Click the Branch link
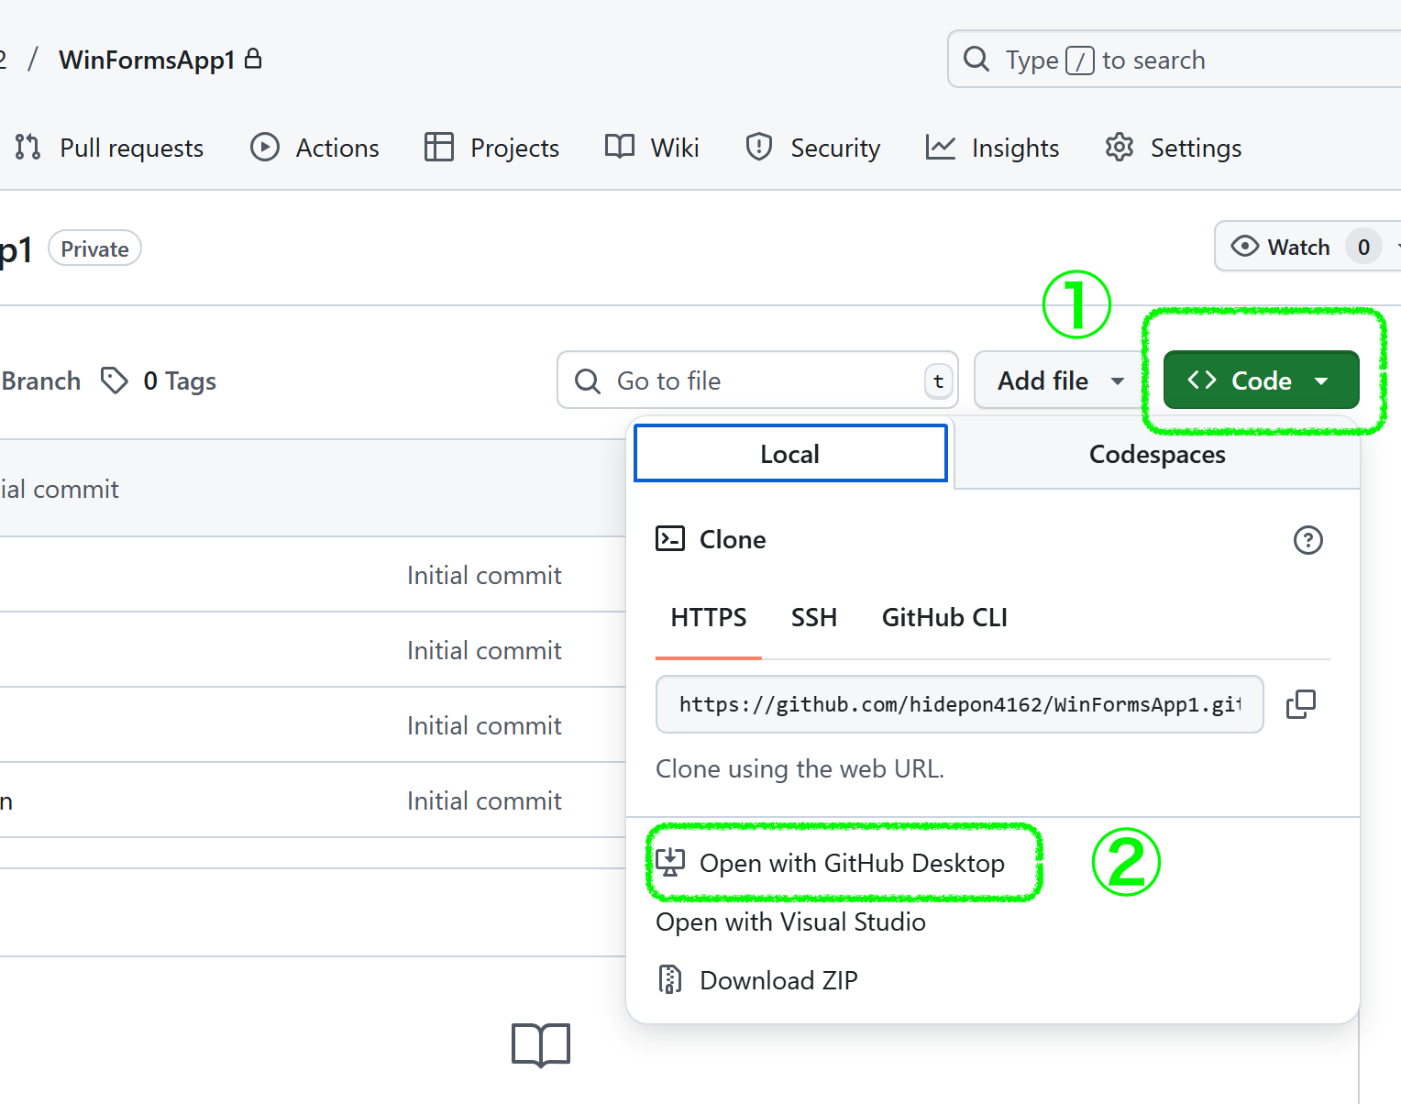 coord(40,381)
